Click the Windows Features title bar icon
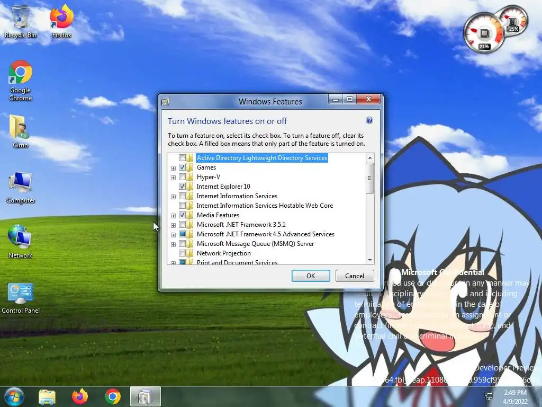 (165, 102)
